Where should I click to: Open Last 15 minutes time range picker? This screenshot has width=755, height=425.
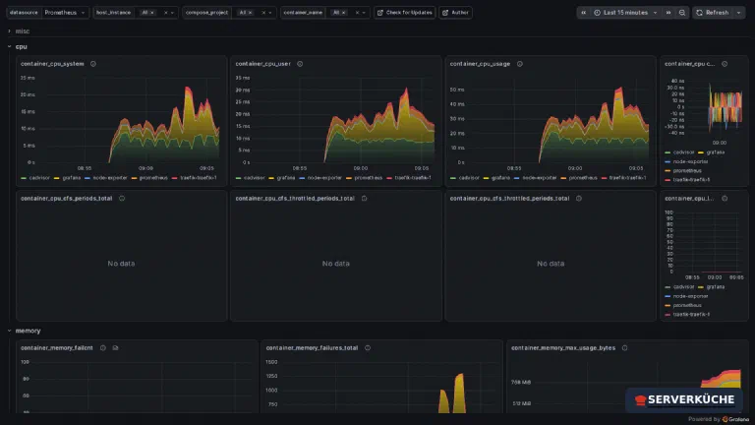[625, 13]
